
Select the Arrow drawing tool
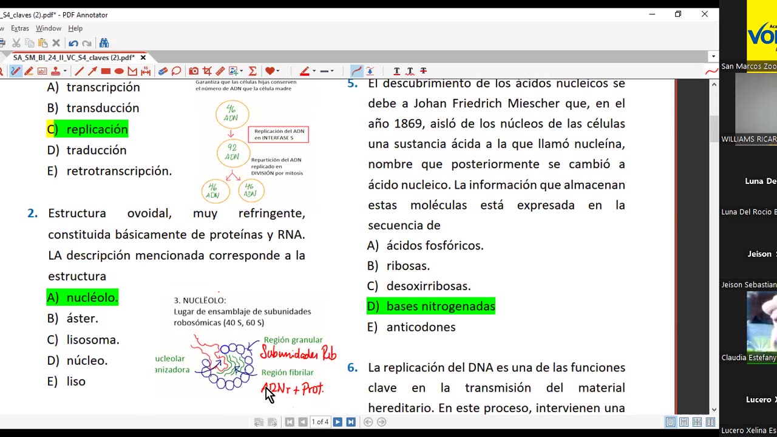tap(92, 71)
